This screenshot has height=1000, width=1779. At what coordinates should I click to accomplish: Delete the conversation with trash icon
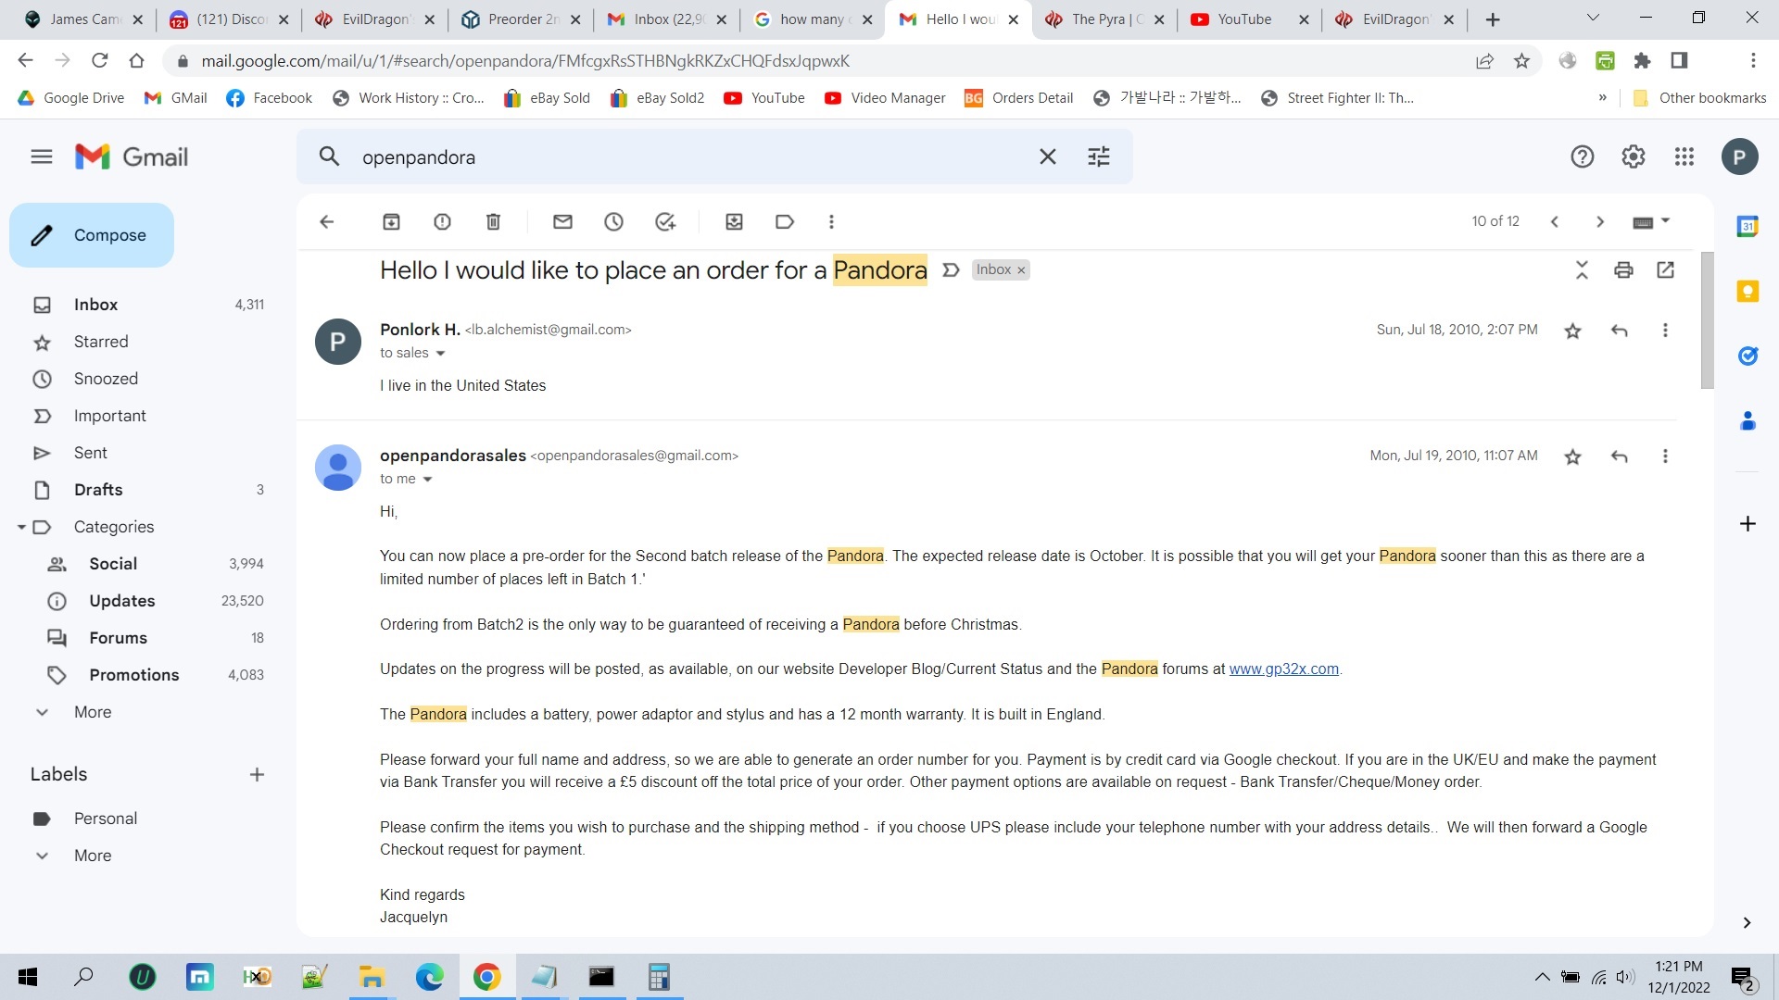click(x=493, y=221)
